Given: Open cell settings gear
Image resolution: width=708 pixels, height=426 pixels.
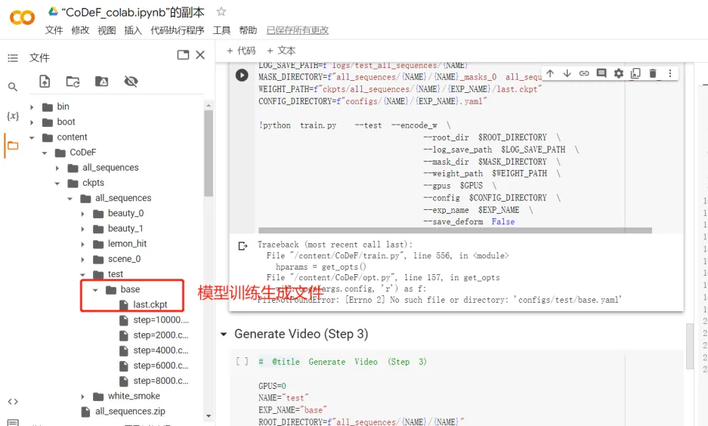Looking at the screenshot, I should [x=619, y=73].
